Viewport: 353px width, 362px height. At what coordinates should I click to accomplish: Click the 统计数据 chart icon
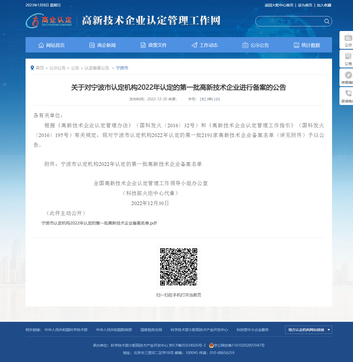(296, 45)
